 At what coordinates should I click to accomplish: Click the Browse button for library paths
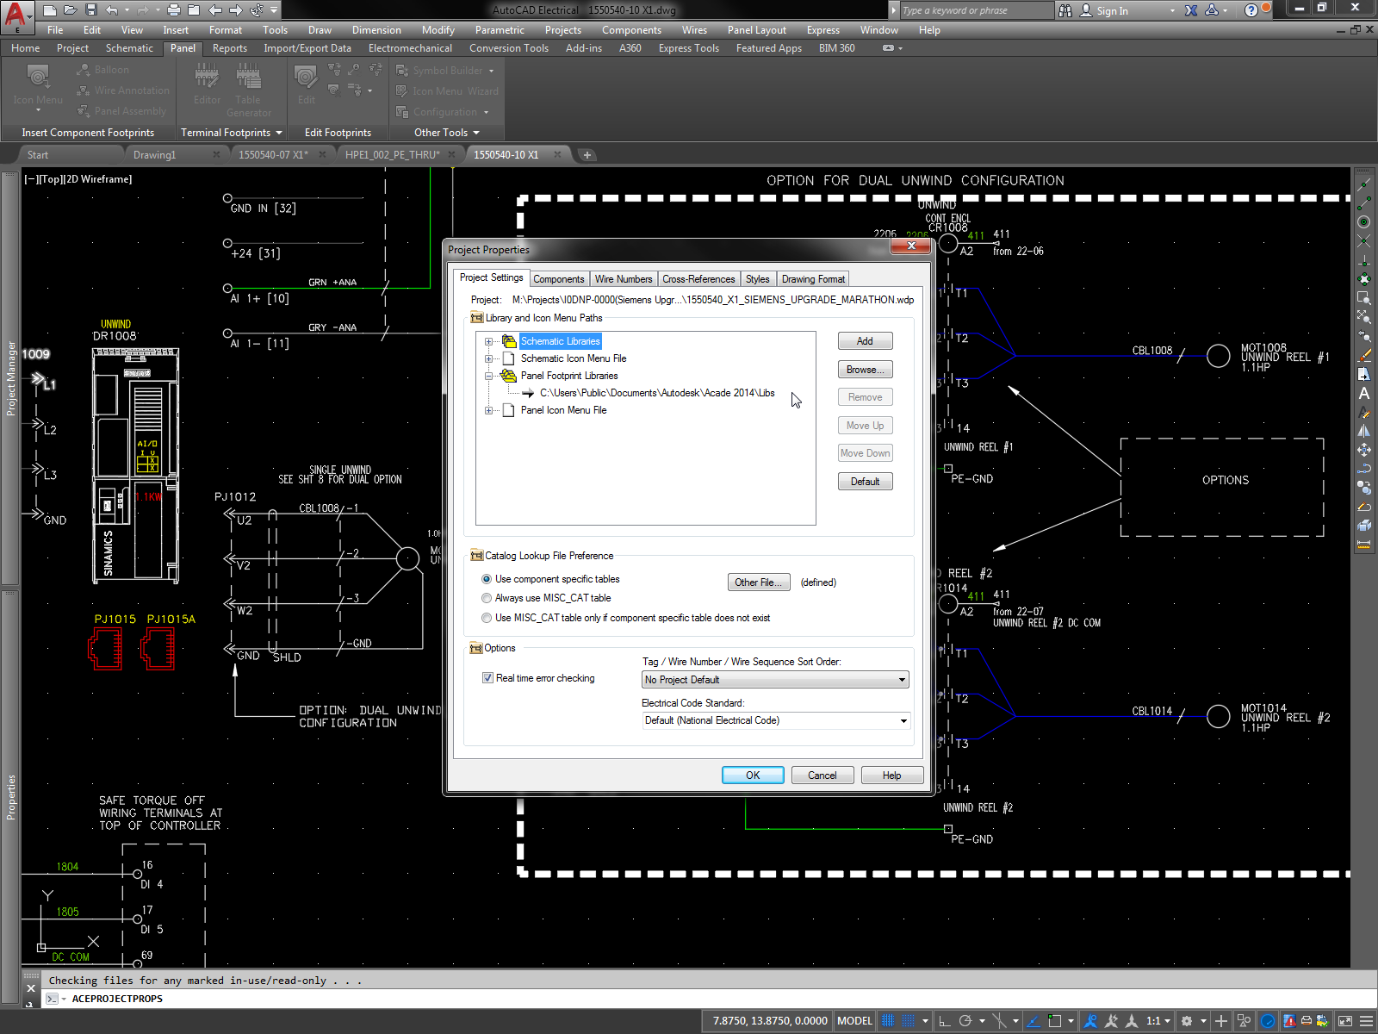point(865,369)
